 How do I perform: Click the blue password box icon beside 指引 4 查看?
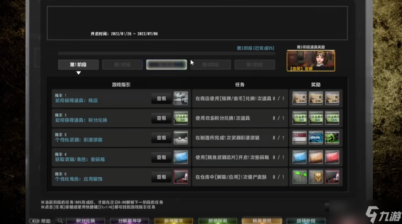pos(181,157)
